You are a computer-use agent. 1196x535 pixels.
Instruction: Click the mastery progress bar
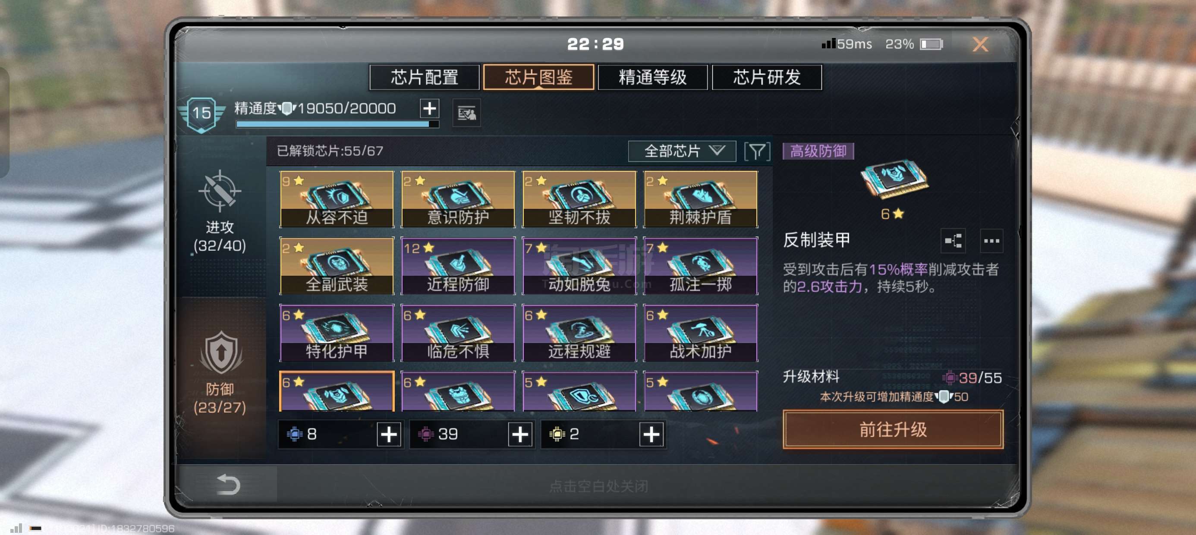pos(337,124)
